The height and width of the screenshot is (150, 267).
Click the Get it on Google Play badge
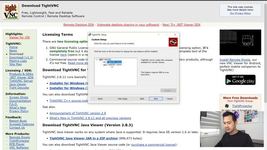tap(240, 80)
